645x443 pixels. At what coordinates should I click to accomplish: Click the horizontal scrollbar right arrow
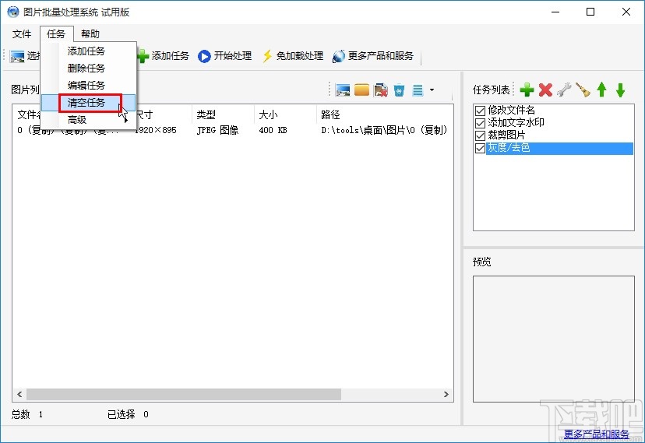pos(446,395)
